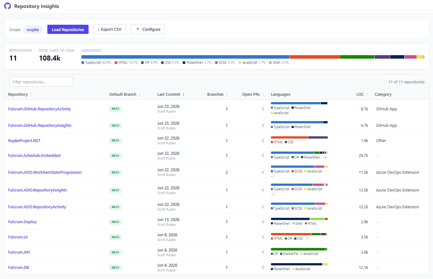Export the repository list as CSV

pos(110,29)
